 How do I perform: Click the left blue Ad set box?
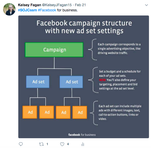(x=38, y=82)
